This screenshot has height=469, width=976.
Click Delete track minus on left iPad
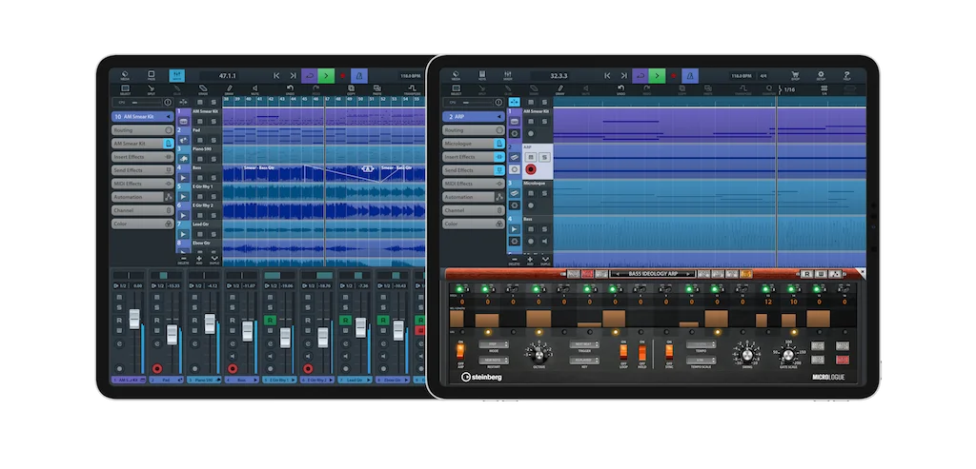(x=183, y=260)
